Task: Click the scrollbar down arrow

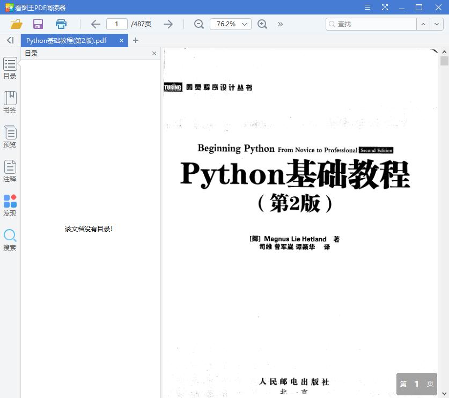Action: click(444, 394)
